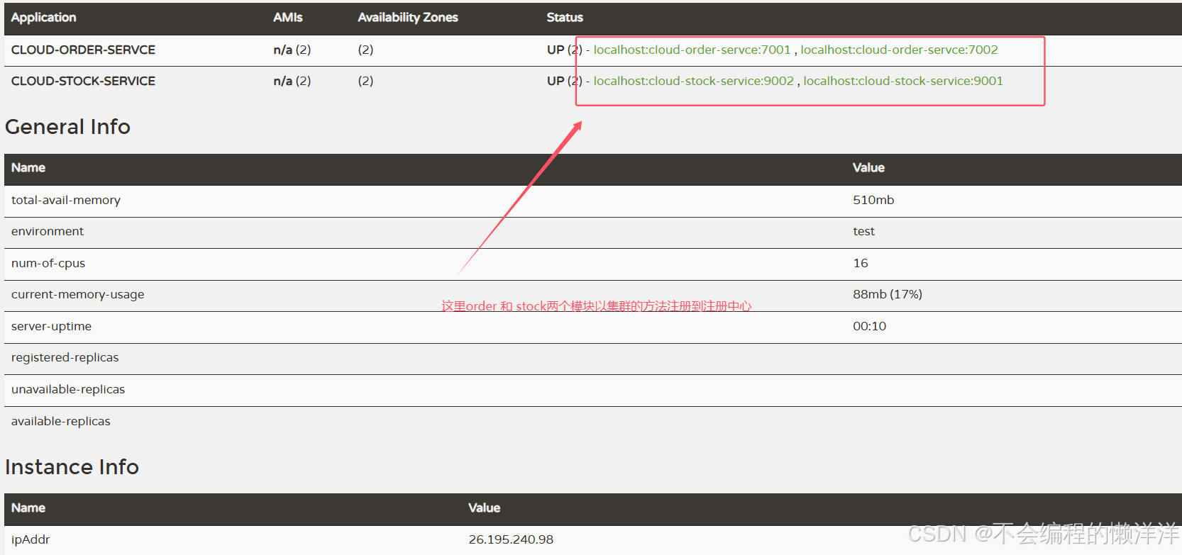Click the General Info heading

(x=67, y=127)
